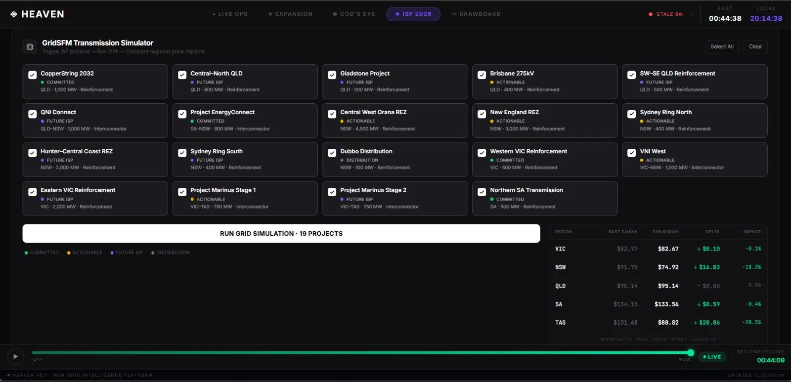791x382 pixels.
Task: Click the NSW region row label
Action: pos(560,267)
